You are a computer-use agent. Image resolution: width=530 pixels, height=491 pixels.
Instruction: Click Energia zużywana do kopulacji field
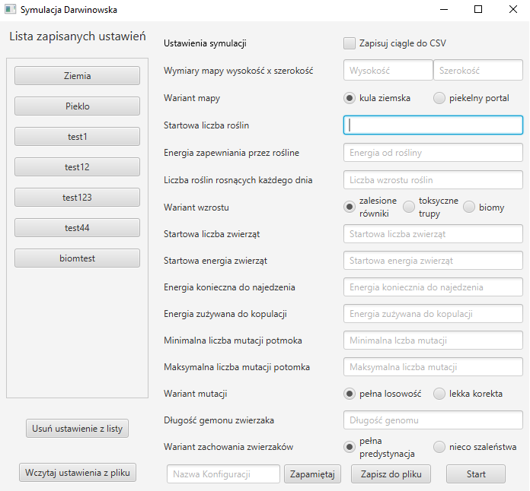pos(433,314)
